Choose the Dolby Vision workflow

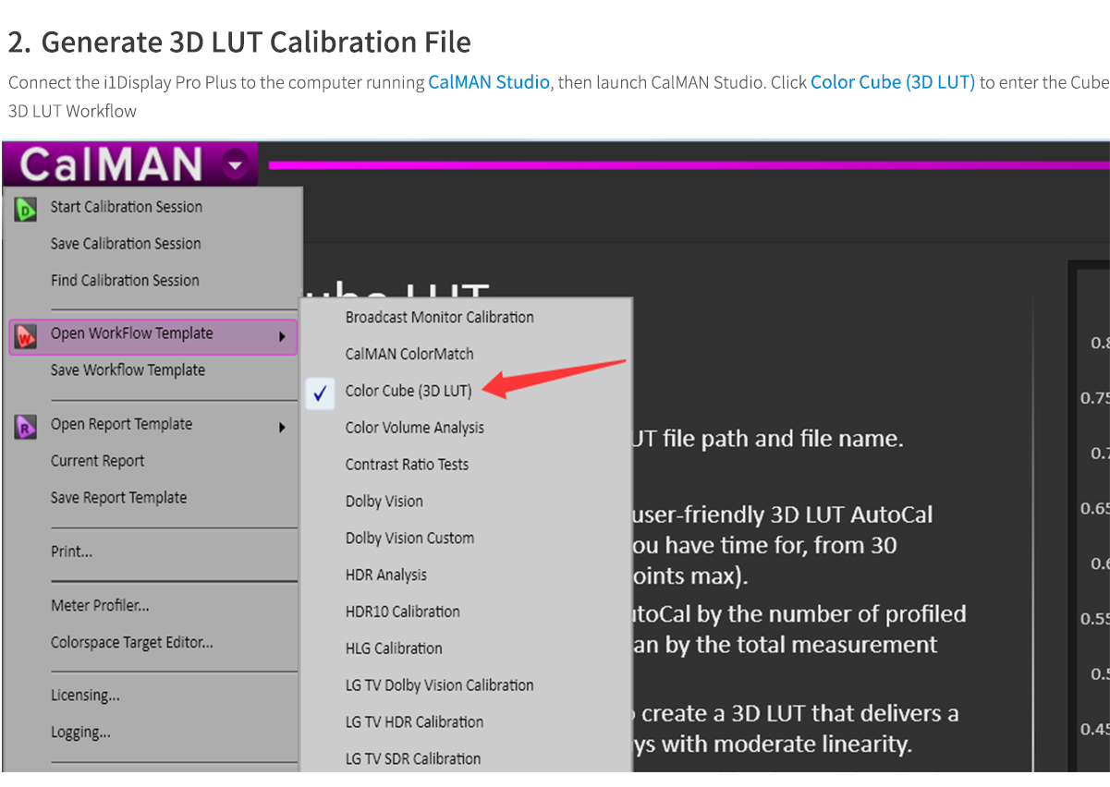(x=384, y=502)
